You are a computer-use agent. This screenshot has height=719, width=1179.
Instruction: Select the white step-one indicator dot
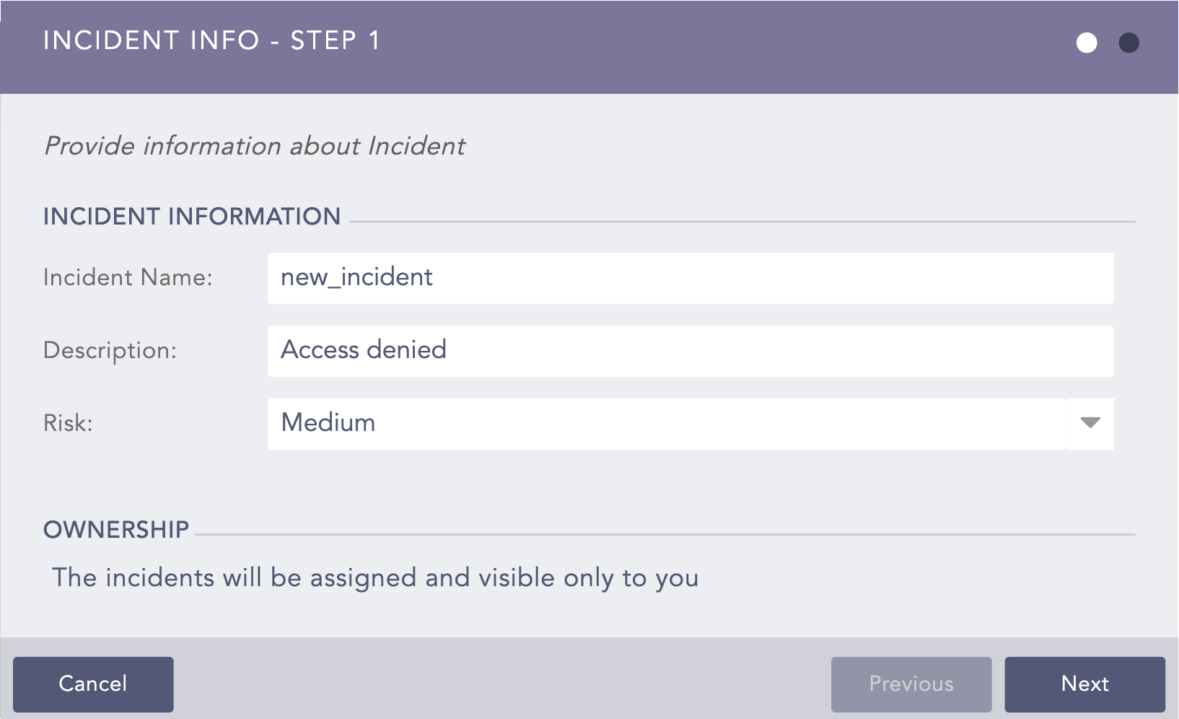[x=1087, y=43]
